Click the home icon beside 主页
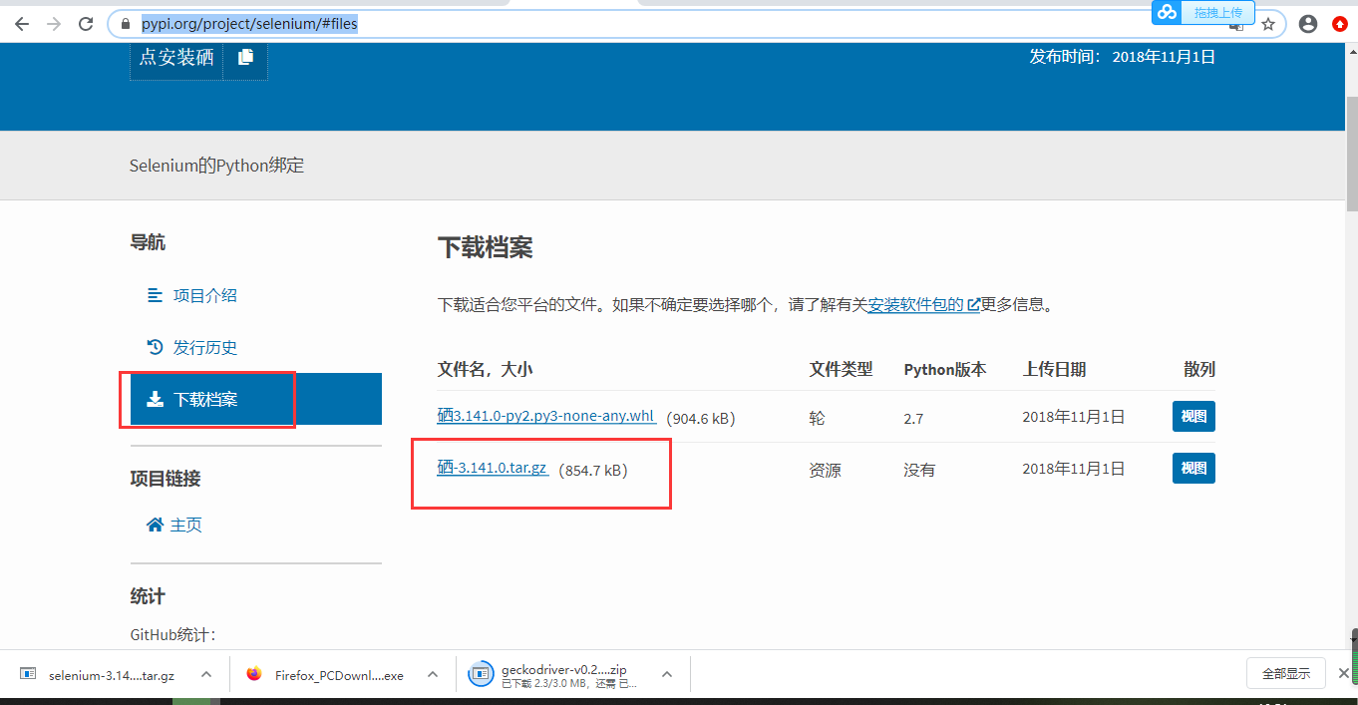This screenshot has height=705, width=1358. [155, 525]
